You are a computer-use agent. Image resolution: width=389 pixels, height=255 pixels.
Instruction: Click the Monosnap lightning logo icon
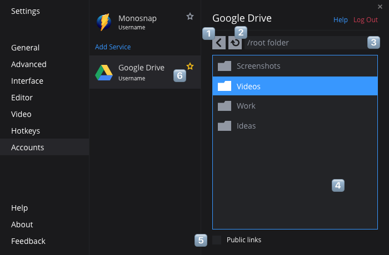(103, 22)
